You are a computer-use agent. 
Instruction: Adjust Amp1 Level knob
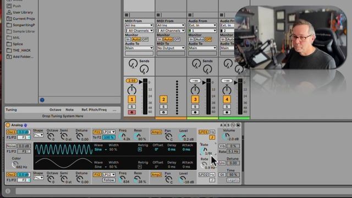pyautogui.click(x=183, y=136)
